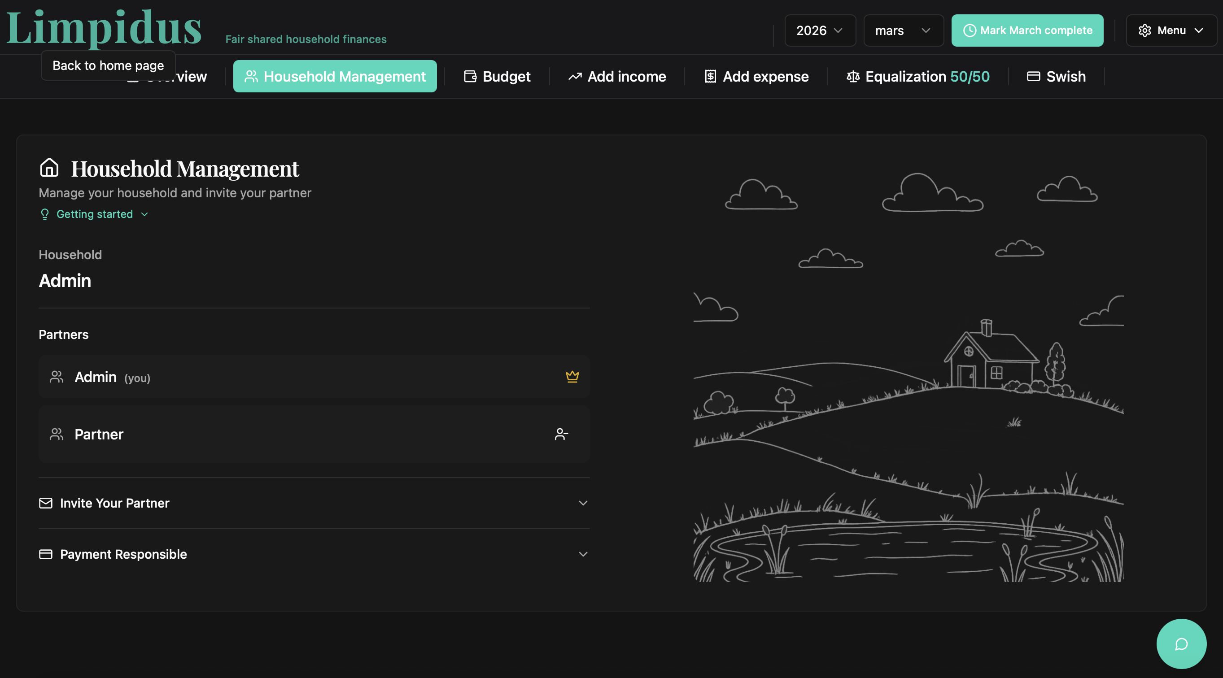
Task: Open the chat bubble in bottom corner
Action: click(x=1181, y=644)
